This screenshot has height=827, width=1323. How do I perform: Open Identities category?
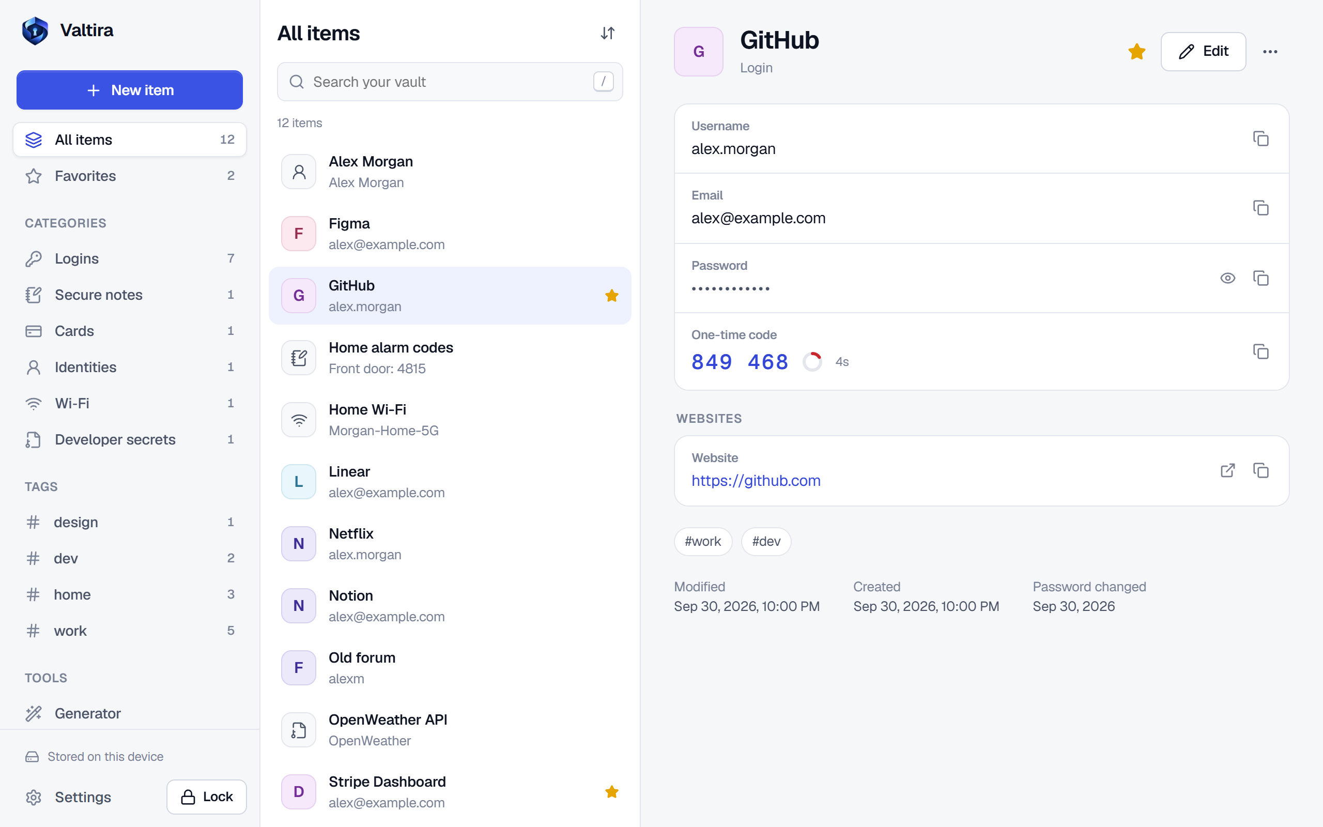point(130,366)
